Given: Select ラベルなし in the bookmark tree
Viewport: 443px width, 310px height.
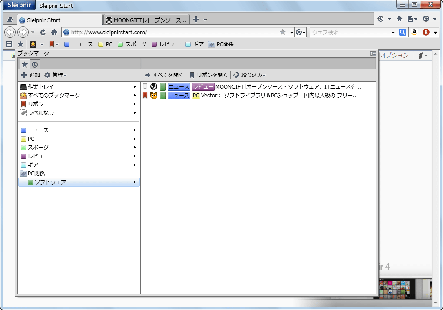Looking at the screenshot, I should [79, 113].
